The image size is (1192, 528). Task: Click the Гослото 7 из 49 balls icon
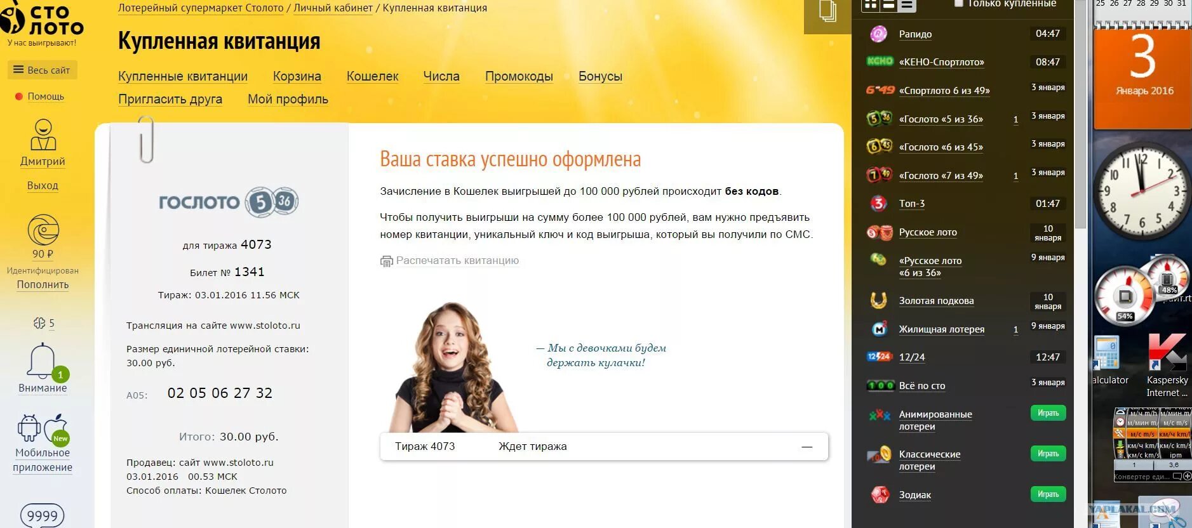(x=880, y=175)
